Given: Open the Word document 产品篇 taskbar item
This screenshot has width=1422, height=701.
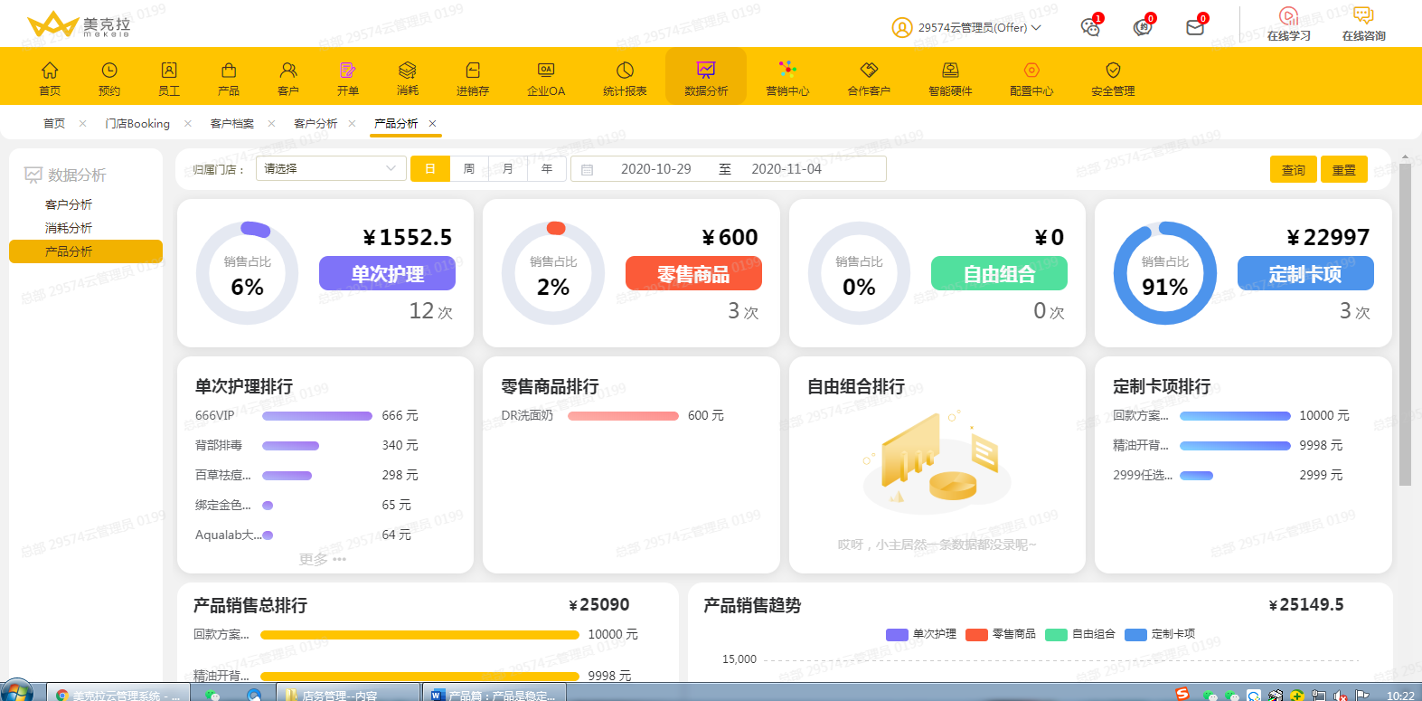Looking at the screenshot, I should (494, 694).
